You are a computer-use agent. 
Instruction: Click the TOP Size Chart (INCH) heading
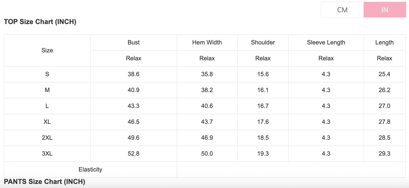click(40, 22)
